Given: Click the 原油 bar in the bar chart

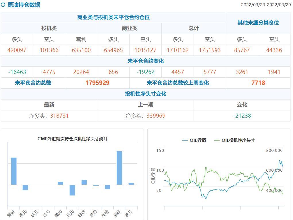Looking at the screenshot, I should [119, 168].
